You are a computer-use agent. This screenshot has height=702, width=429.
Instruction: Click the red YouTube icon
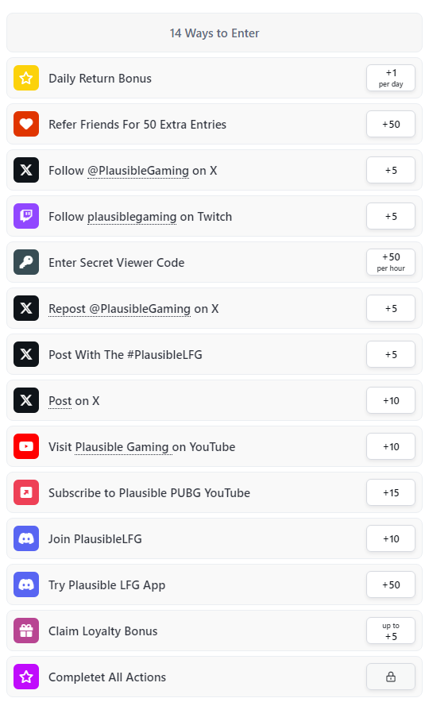pos(26,447)
